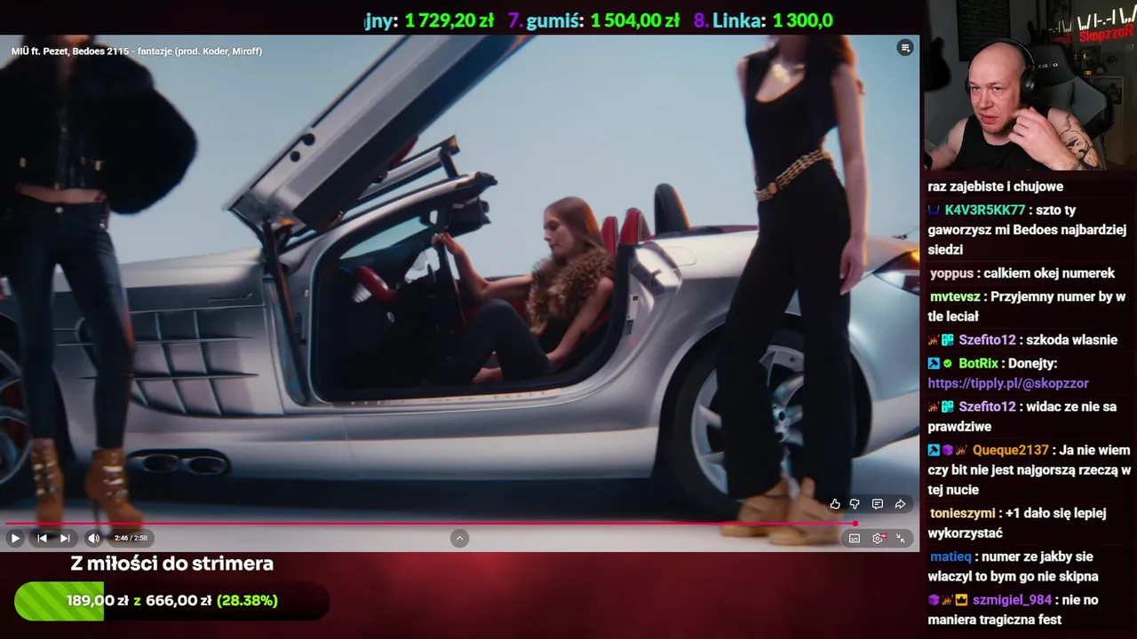Click the username matieq in chat
Viewport: 1137px width, 639px height.
point(950,556)
